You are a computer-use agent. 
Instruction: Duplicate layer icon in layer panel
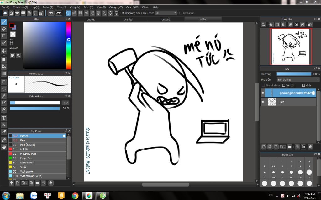pos(297,147)
